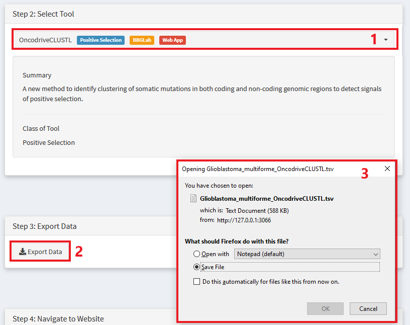Click the Class of Tool label

pyautogui.click(x=41, y=129)
